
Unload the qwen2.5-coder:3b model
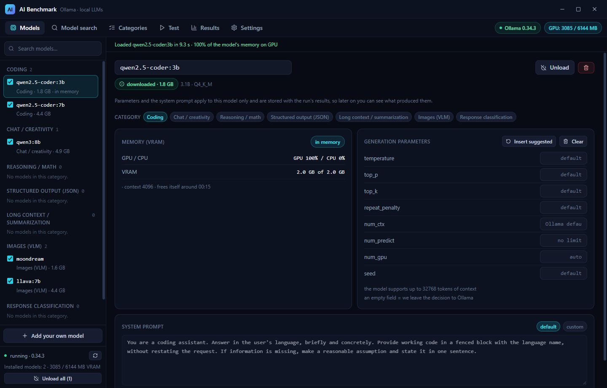coord(555,67)
